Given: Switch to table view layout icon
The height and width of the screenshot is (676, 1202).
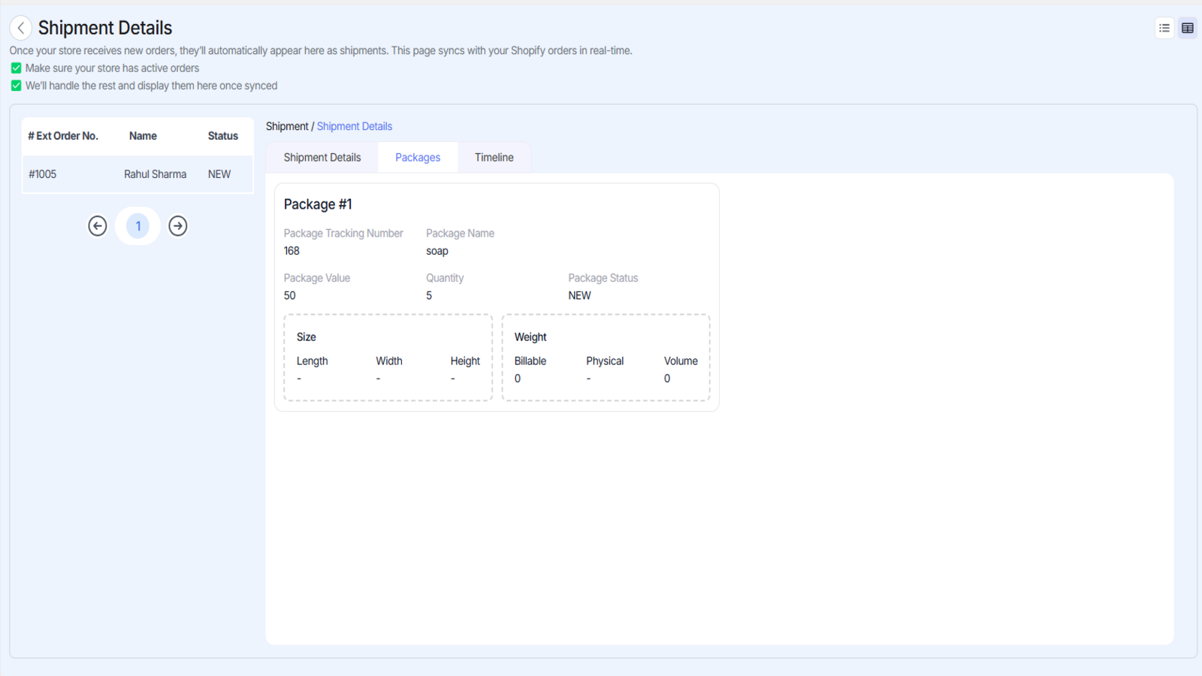Looking at the screenshot, I should click(1188, 29).
